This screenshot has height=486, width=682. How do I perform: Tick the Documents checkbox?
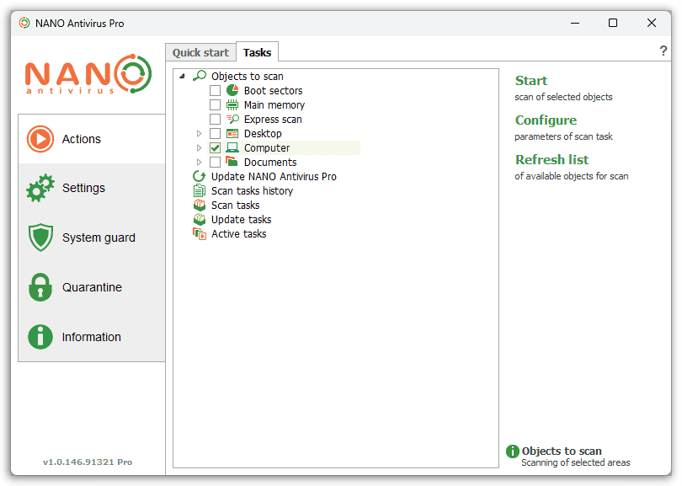click(x=215, y=163)
